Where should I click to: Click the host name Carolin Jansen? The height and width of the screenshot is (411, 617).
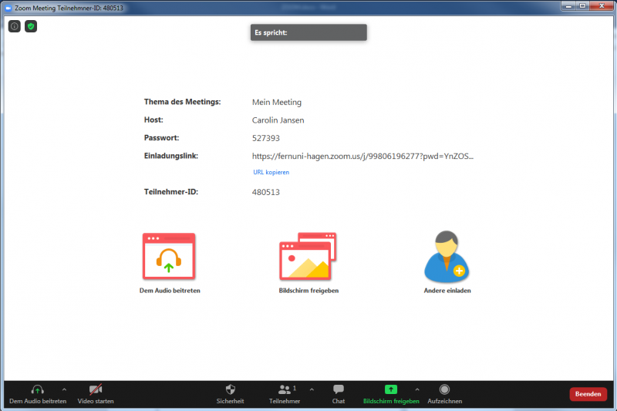(278, 120)
